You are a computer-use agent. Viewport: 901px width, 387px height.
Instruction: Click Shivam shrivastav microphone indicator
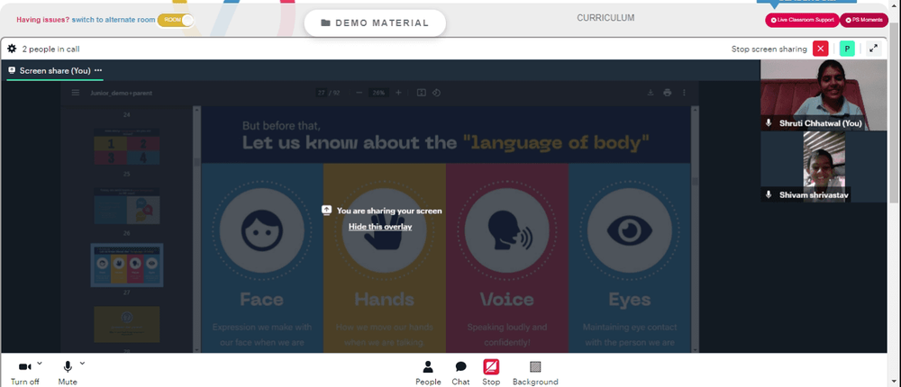tap(769, 195)
